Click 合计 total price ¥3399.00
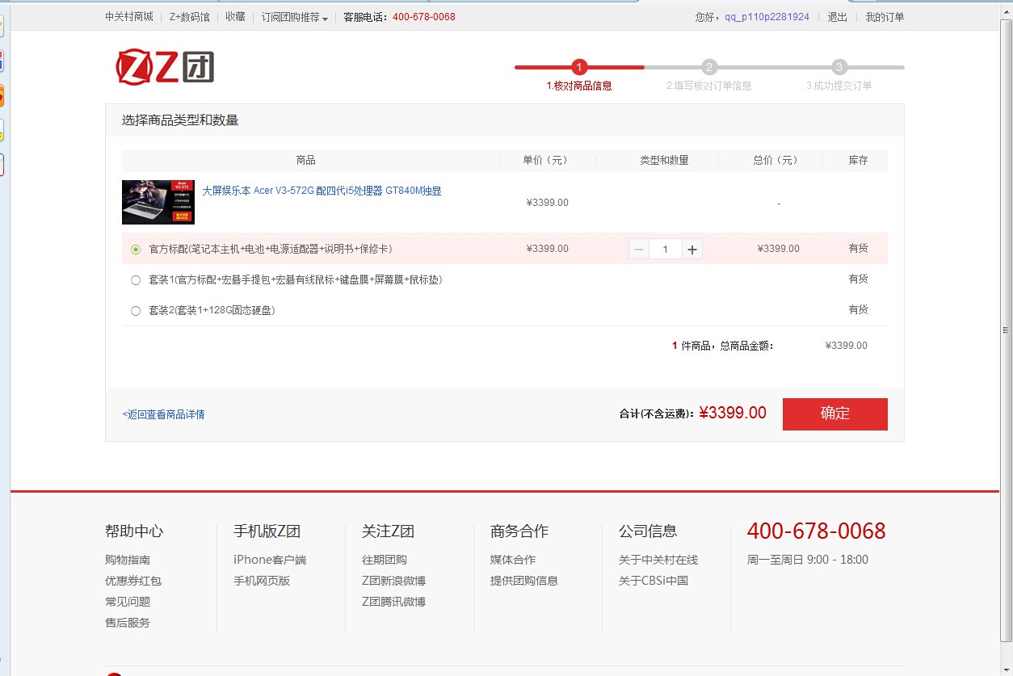The image size is (1013, 676). [733, 413]
